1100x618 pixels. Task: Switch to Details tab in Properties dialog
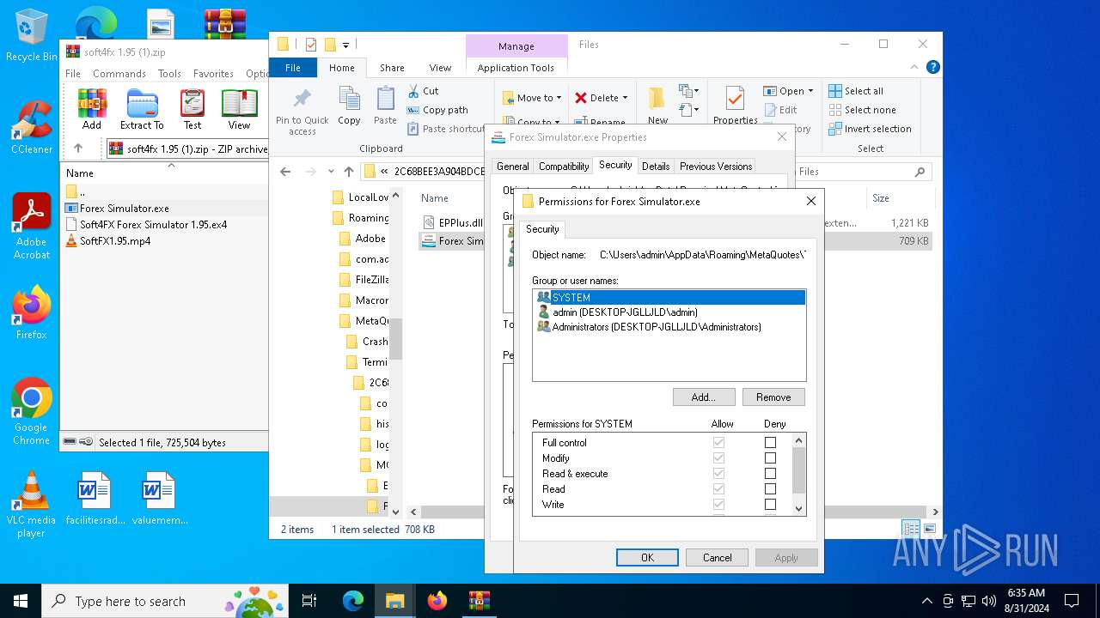(656, 167)
